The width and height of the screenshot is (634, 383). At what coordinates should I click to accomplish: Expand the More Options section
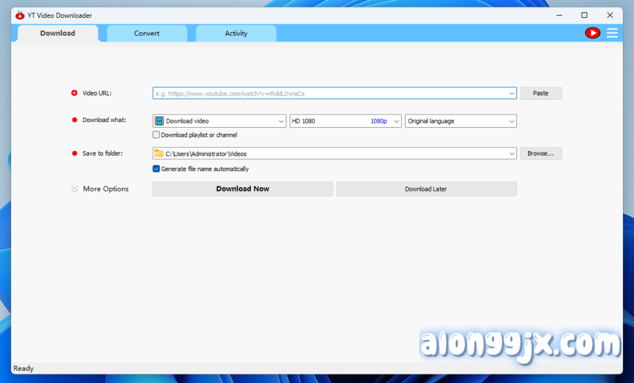[100, 189]
